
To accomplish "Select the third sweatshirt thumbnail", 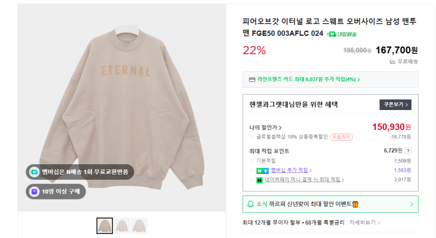I will click(x=139, y=225).
